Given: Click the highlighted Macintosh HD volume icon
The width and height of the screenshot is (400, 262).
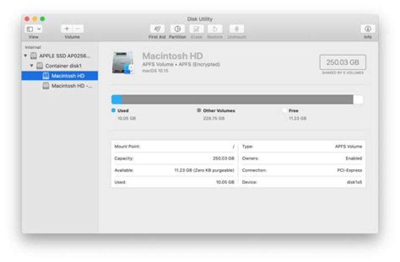Looking at the screenshot, I should (x=46, y=75).
